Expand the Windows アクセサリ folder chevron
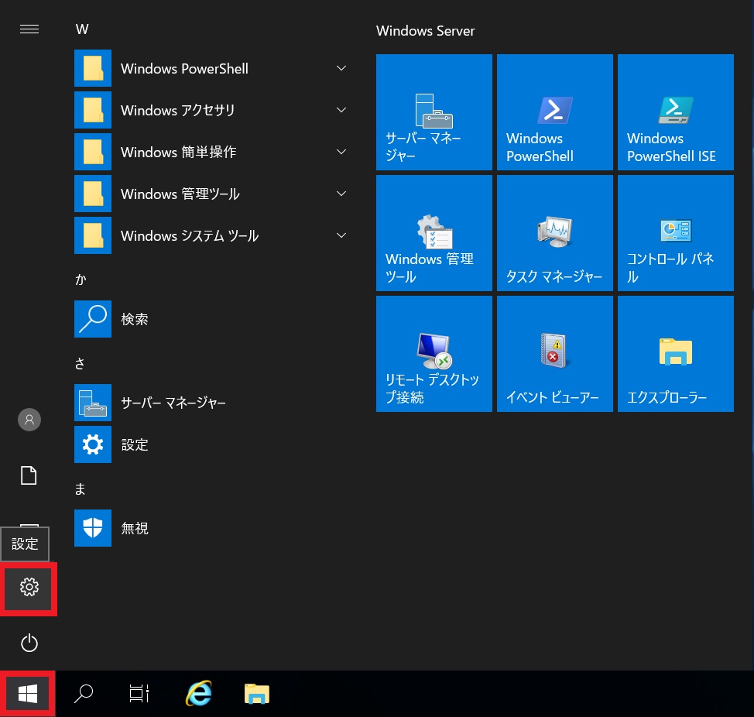This screenshot has height=717, width=754. [x=341, y=110]
